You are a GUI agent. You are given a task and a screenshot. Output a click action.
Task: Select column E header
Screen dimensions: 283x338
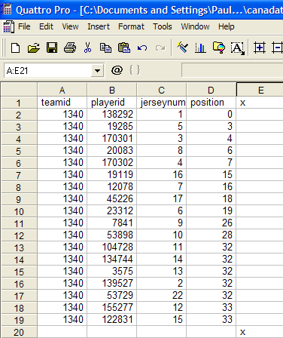coord(260,90)
